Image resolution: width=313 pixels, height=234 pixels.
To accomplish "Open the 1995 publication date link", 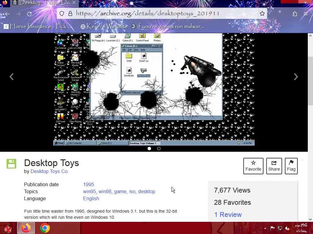I will point(88,184).
